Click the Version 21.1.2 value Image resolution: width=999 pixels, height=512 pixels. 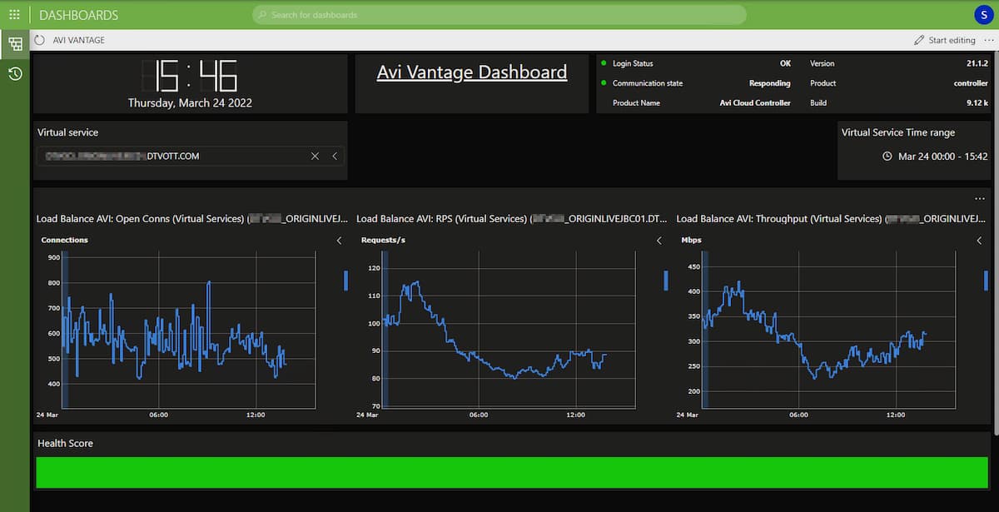[x=976, y=63]
